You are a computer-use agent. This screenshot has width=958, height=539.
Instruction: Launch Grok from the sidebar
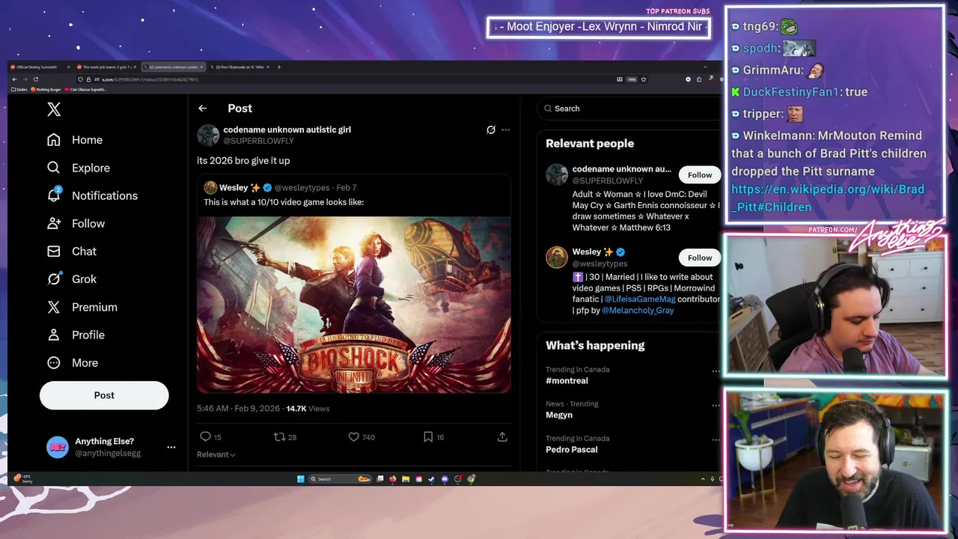[x=72, y=278]
